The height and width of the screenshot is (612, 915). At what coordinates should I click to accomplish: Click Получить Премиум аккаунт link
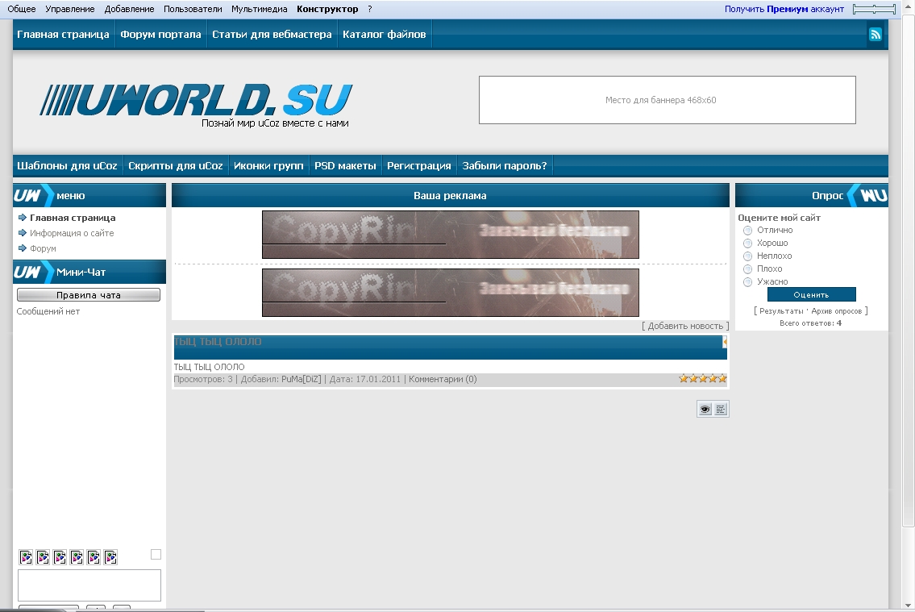pos(784,9)
